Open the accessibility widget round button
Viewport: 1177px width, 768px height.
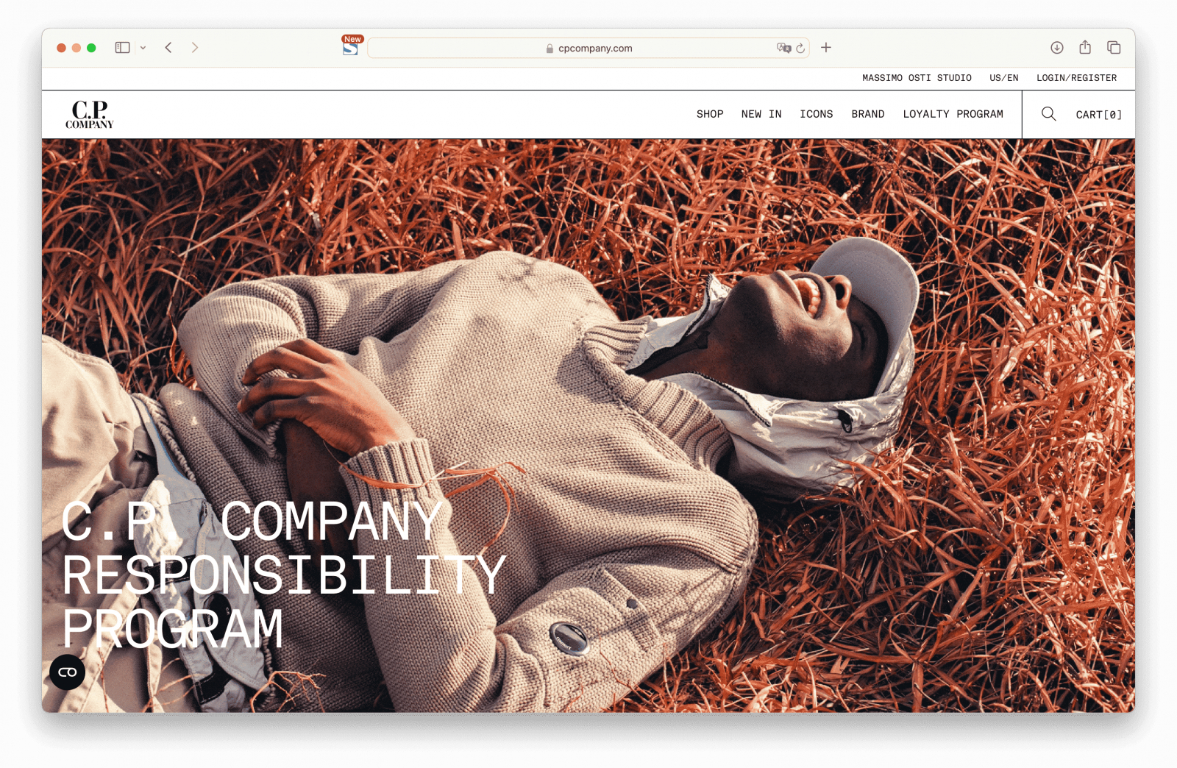(x=68, y=672)
